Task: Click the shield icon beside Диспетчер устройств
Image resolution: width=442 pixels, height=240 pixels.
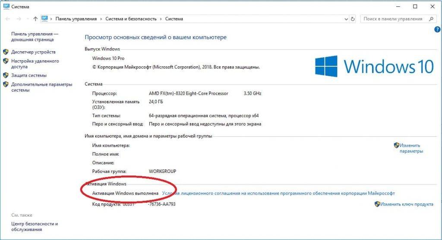Action: (6, 52)
